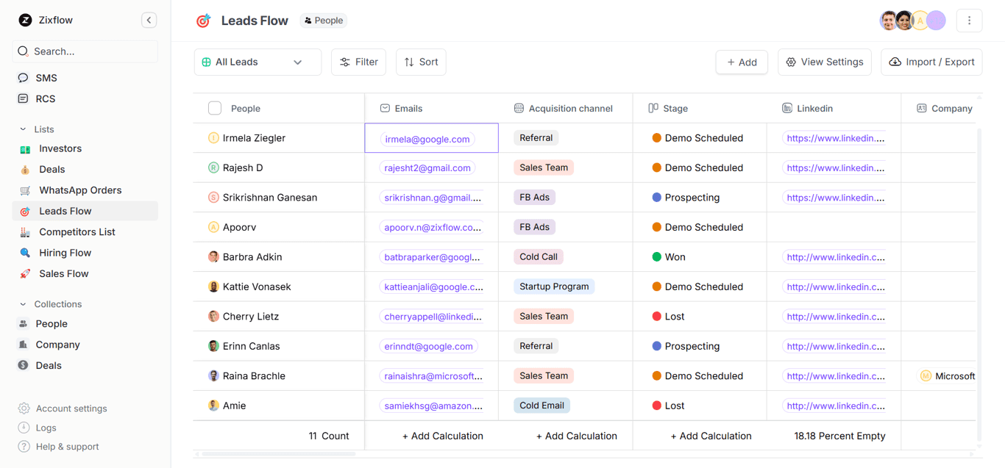The height and width of the screenshot is (468, 1005).
Task: Click the Import / Export button
Action: 931,62
